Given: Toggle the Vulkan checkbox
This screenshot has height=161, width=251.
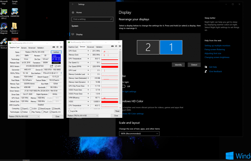Looking at the screenshot, I should tap(22, 112).
